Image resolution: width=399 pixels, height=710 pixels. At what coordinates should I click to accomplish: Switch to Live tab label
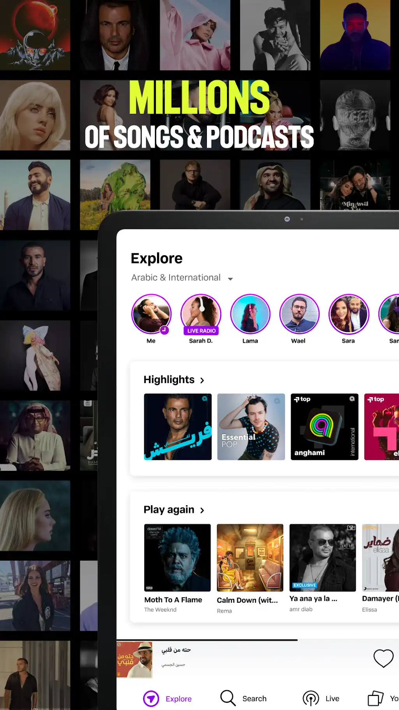coord(332,699)
